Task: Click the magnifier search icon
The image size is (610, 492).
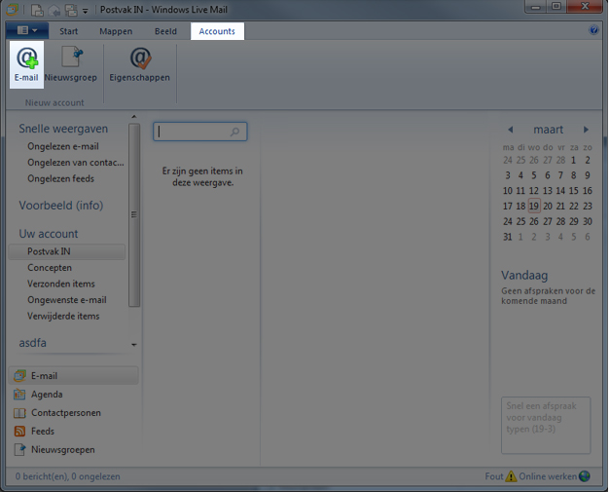Action: pos(234,132)
